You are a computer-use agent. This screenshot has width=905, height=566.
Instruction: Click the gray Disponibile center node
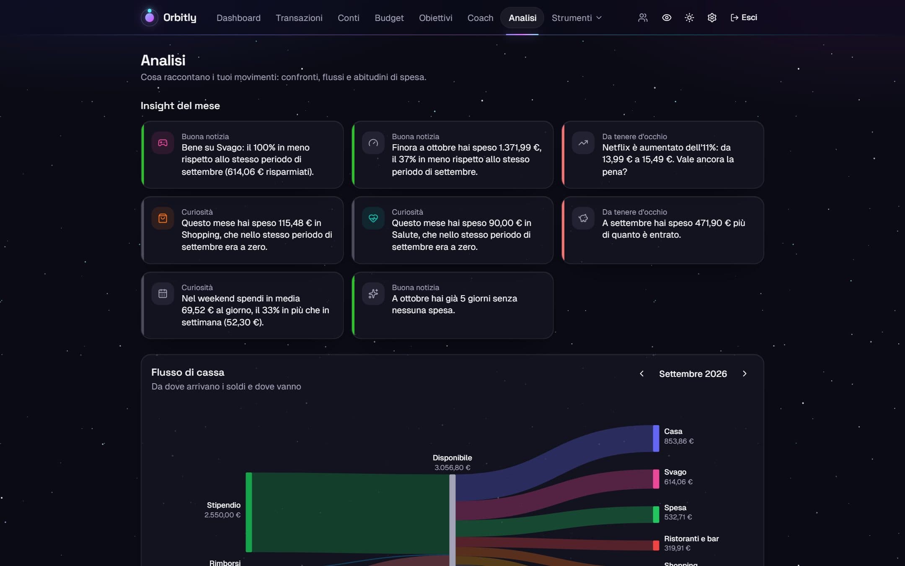coord(452,520)
